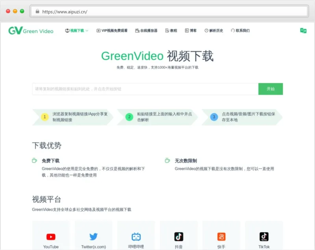Click the contact headset icon
The width and height of the screenshot is (315, 250).
click(233, 31)
